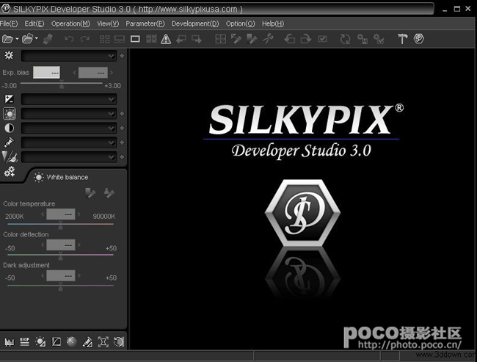Image resolution: width=477 pixels, height=362 pixels.
Task: Open the Parameter menu
Action: click(x=145, y=23)
